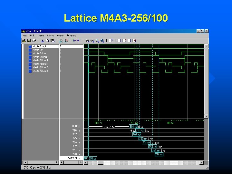Click the Paste (clipboard) toolbar icon
Image resolution: width=232 pixels, height=174 pixels.
click(53, 41)
